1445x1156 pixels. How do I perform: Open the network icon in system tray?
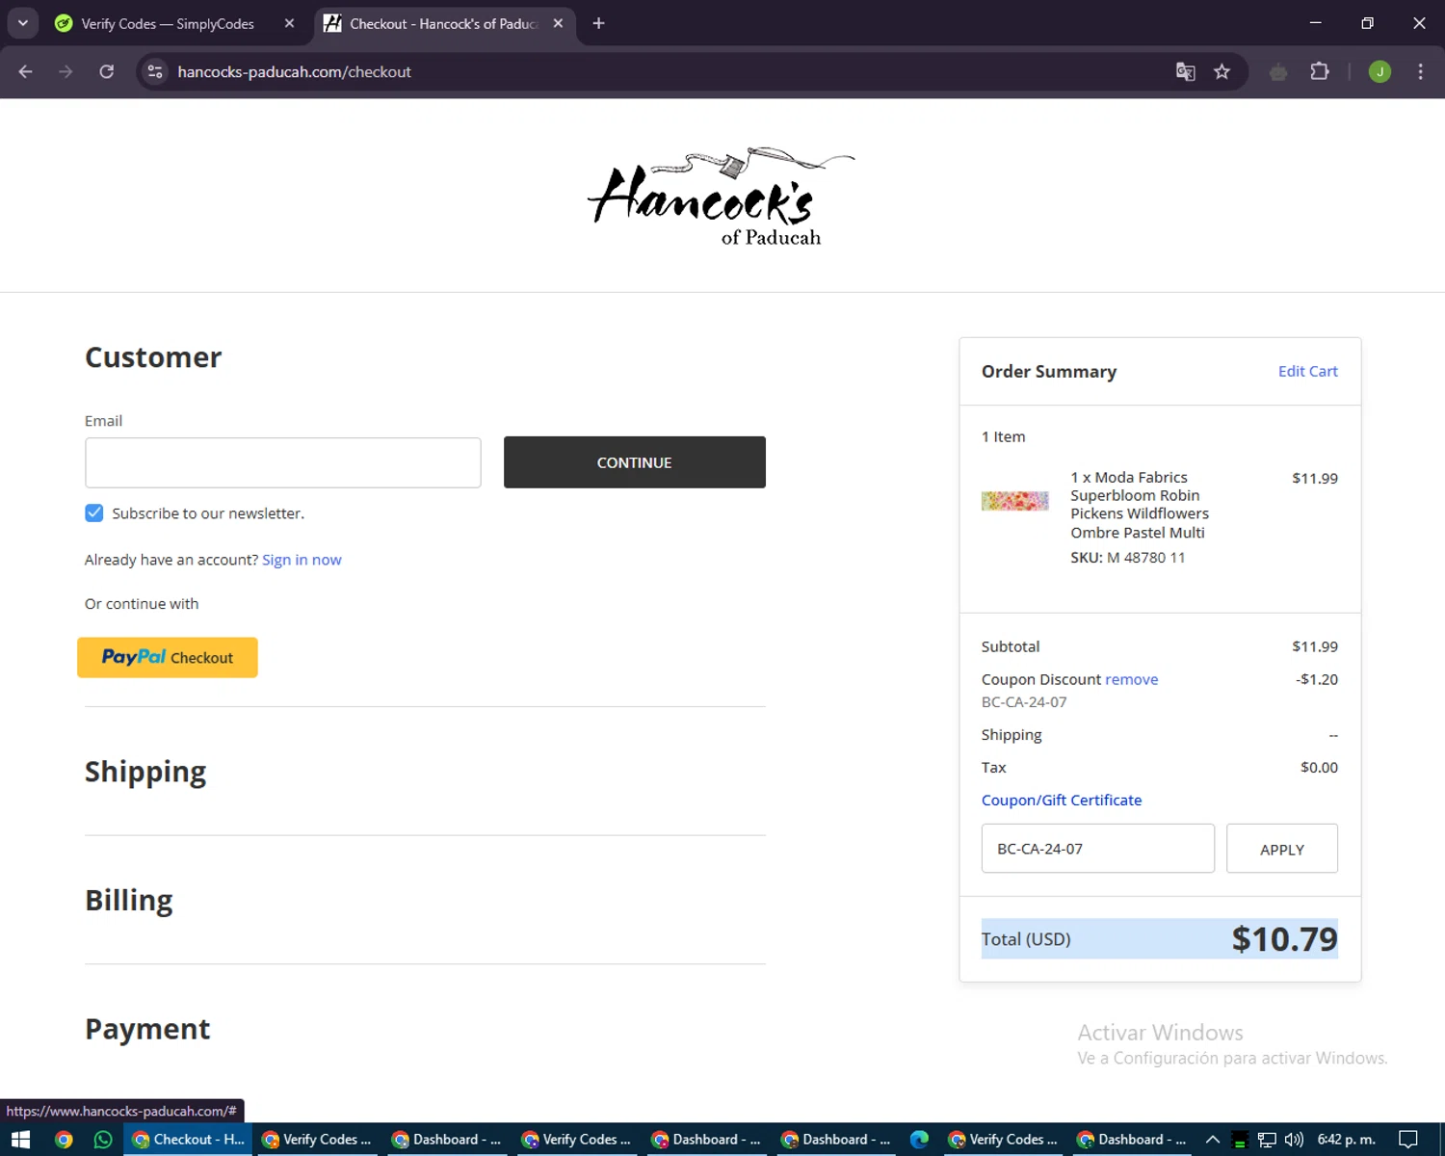click(1267, 1140)
